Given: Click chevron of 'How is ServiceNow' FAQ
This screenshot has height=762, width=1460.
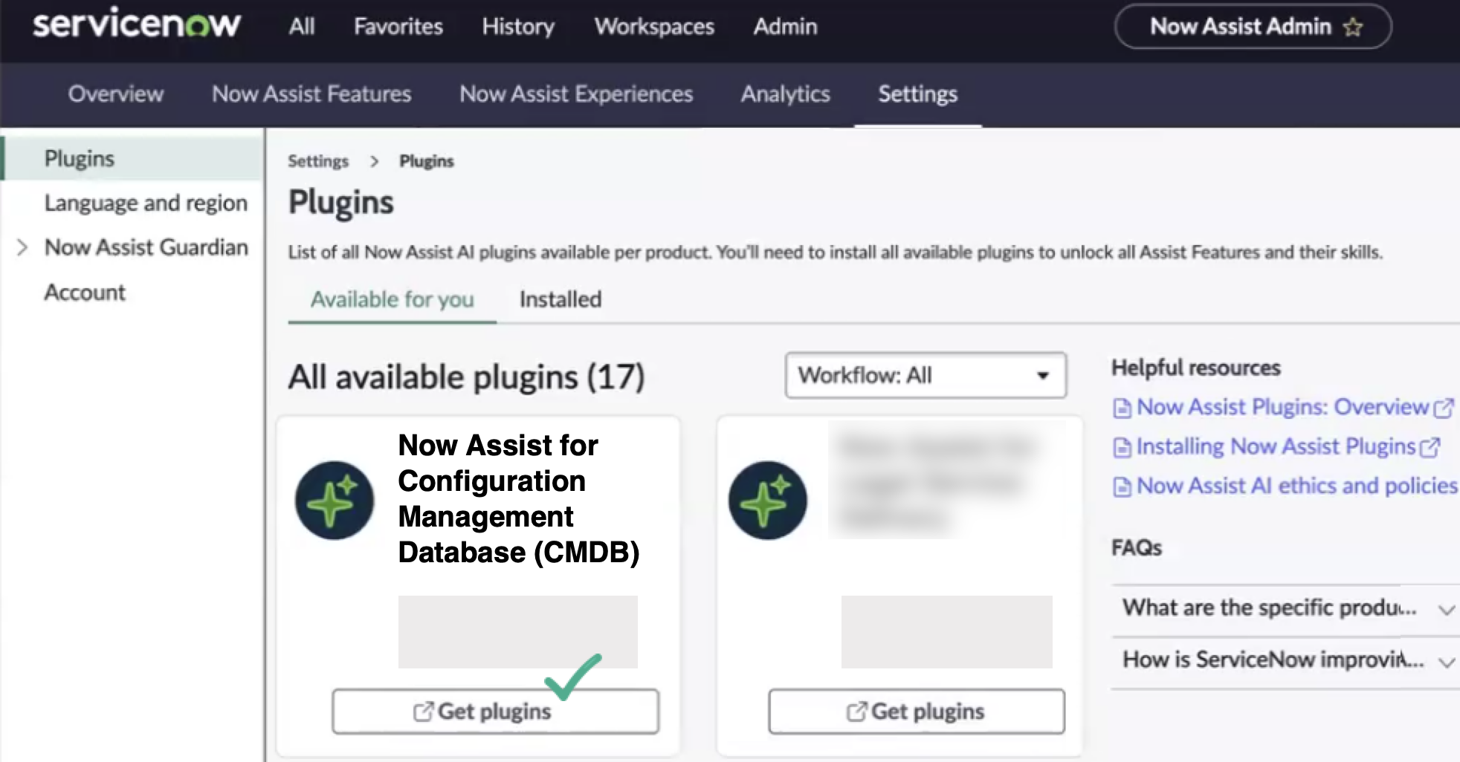Looking at the screenshot, I should [x=1446, y=662].
